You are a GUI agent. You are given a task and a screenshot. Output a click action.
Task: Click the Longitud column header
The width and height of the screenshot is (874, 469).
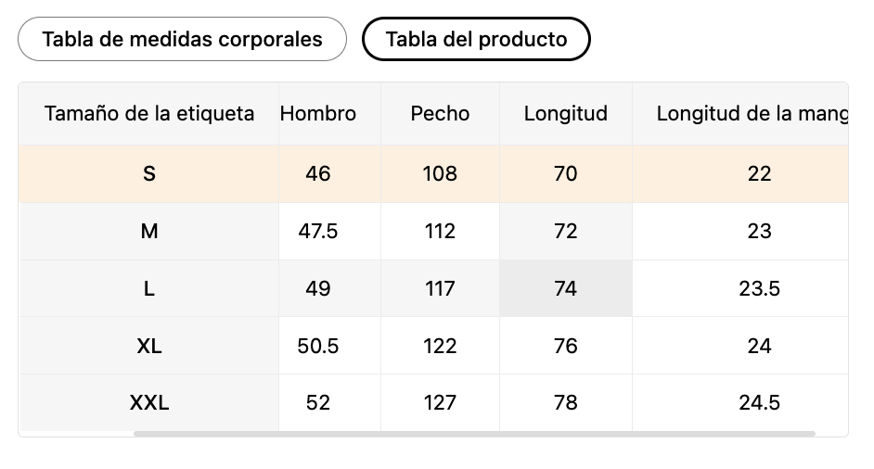(x=565, y=114)
